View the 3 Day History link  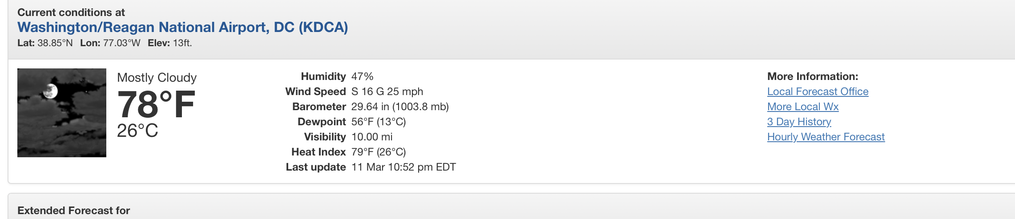(x=799, y=122)
